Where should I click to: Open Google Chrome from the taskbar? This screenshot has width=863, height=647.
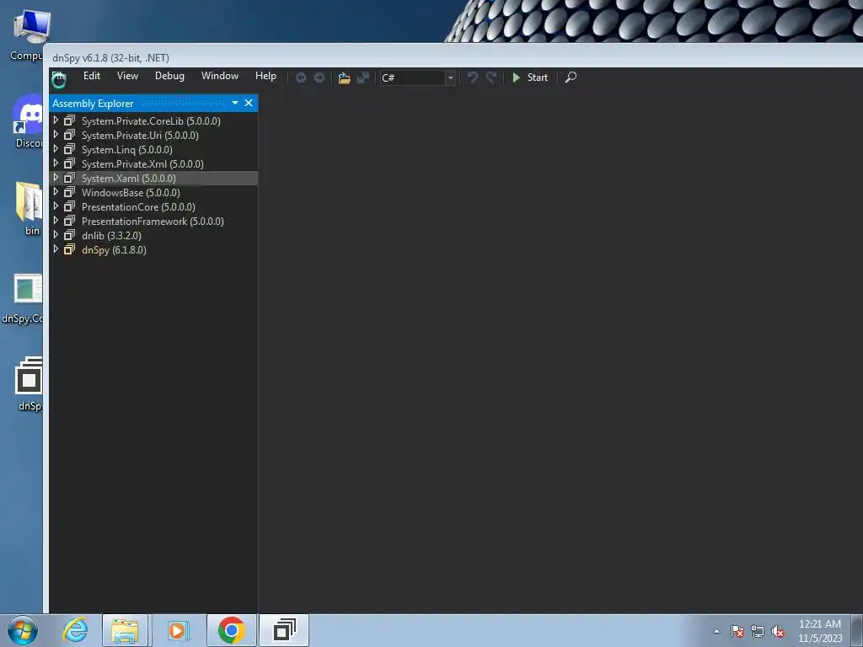coord(231,630)
